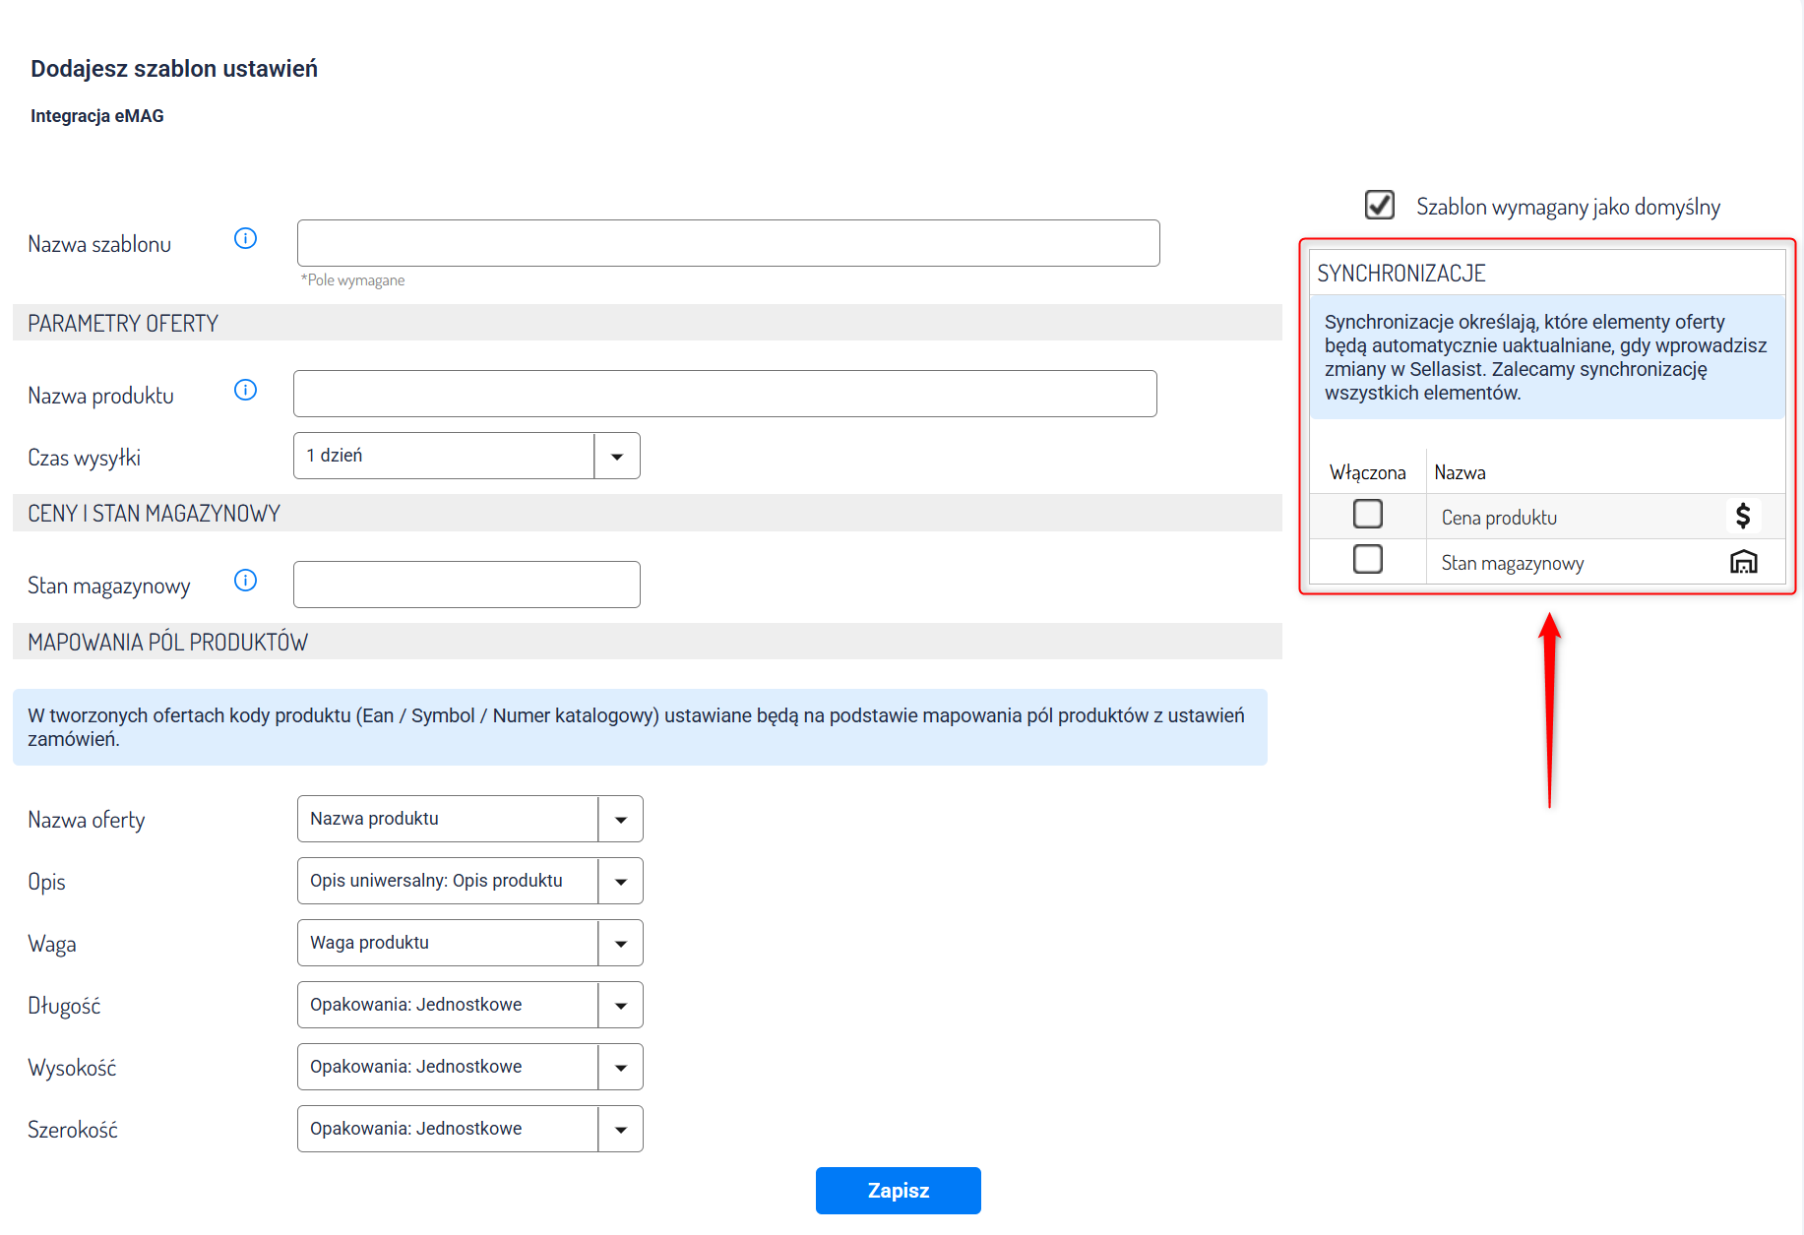Image resolution: width=1804 pixels, height=1235 pixels.
Task: Click the SYNCHRONIZACJE panel header
Action: pos(1546,274)
